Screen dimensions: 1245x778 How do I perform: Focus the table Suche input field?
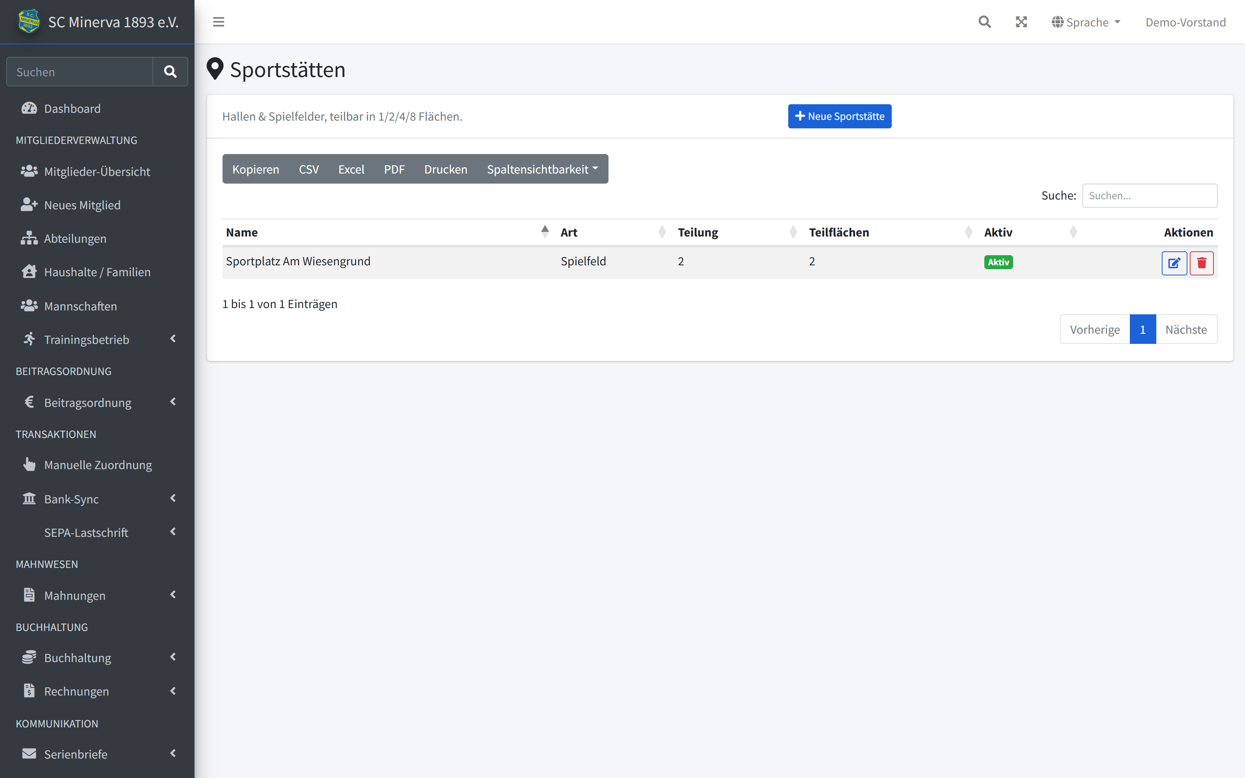pyautogui.click(x=1149, y=196)
